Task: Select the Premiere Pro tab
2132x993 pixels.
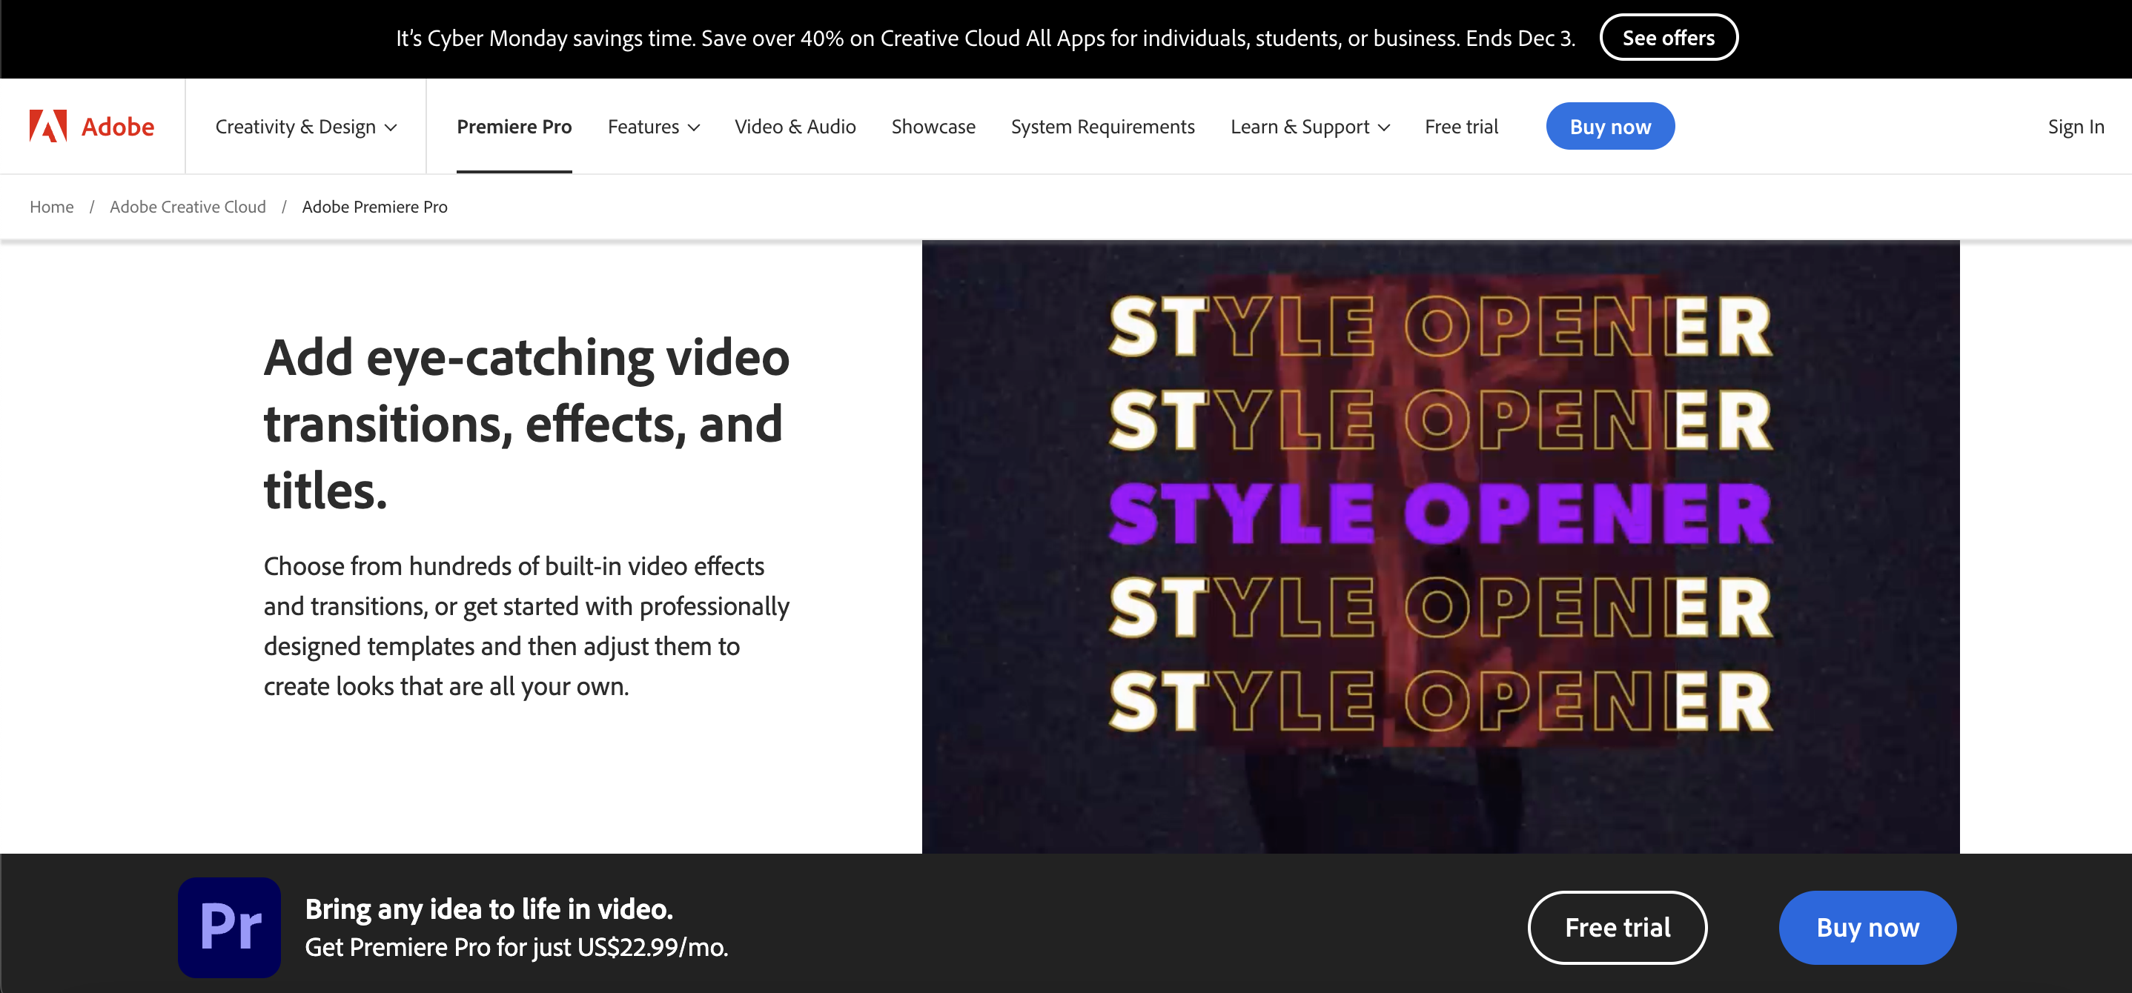Action: 514,127
